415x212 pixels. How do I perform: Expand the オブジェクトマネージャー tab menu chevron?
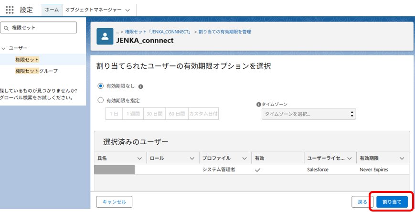(127, 10)
